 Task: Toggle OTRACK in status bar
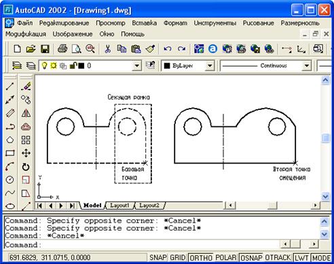(278, 257)
